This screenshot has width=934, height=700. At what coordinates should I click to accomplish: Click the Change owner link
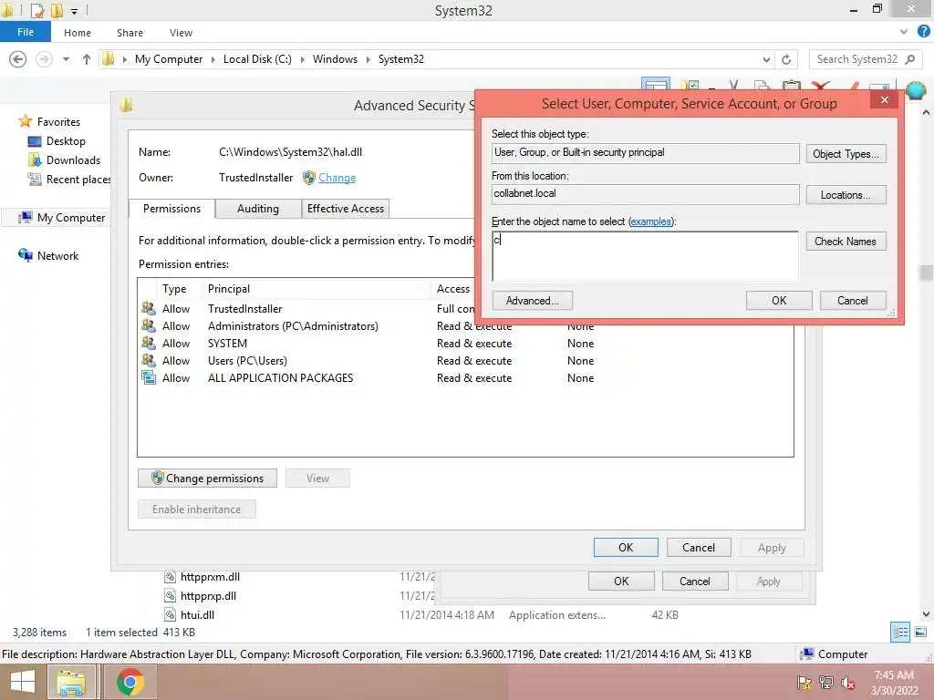tap(337, 178)
